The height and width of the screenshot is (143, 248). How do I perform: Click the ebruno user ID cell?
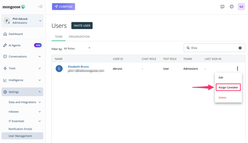(117, 69)
